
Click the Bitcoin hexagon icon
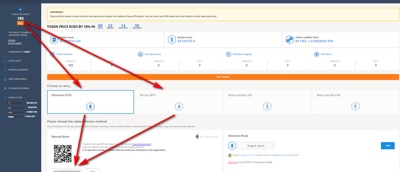[179, 106]
